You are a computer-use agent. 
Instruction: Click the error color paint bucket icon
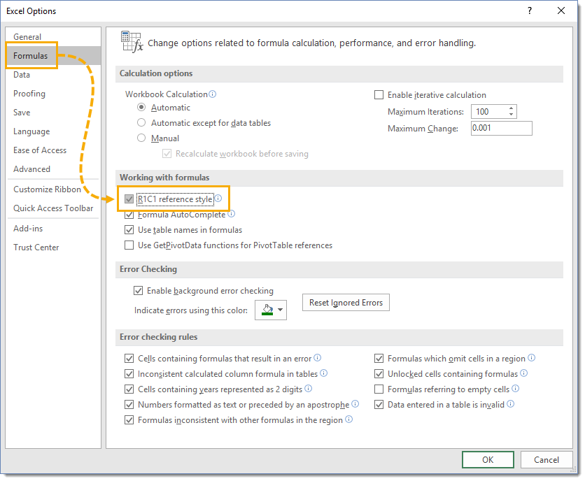coord(267,310)
